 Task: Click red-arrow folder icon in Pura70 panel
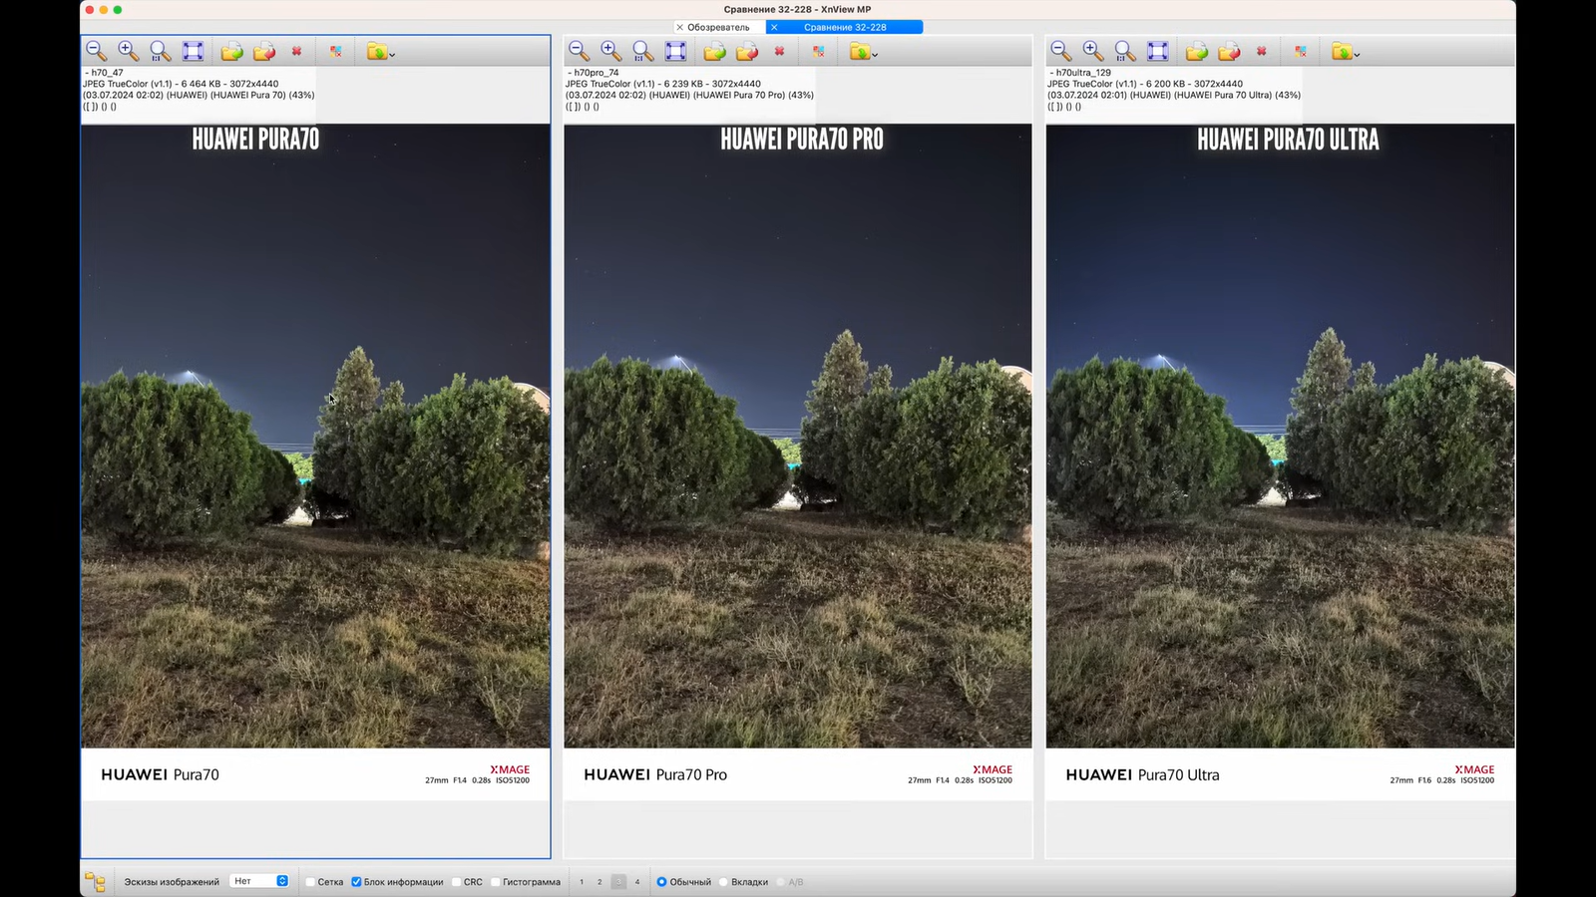click(x=263, y=51)
